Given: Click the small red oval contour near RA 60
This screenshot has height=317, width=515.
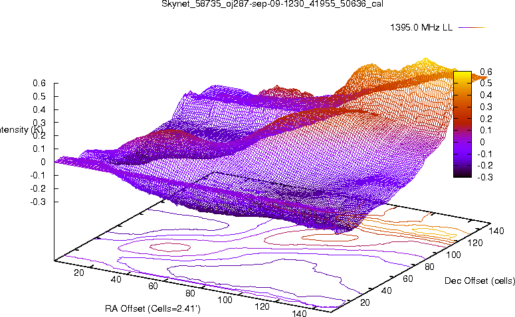Looking at the screenshot, I should click(170, 247).
